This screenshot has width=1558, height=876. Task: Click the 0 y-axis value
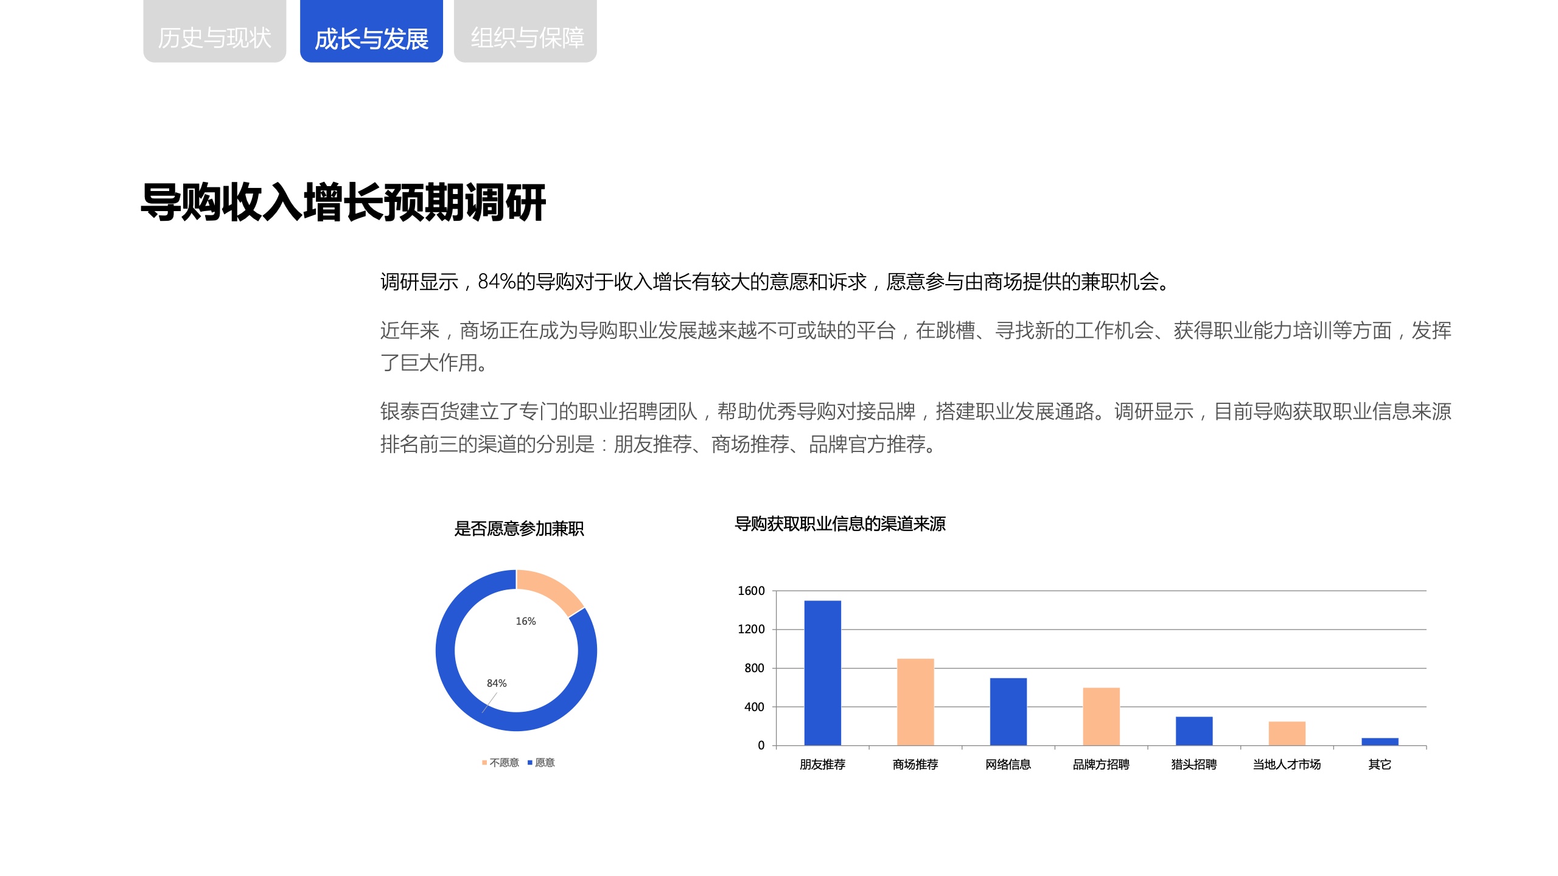pyautogui.click(x=761, y=745)
